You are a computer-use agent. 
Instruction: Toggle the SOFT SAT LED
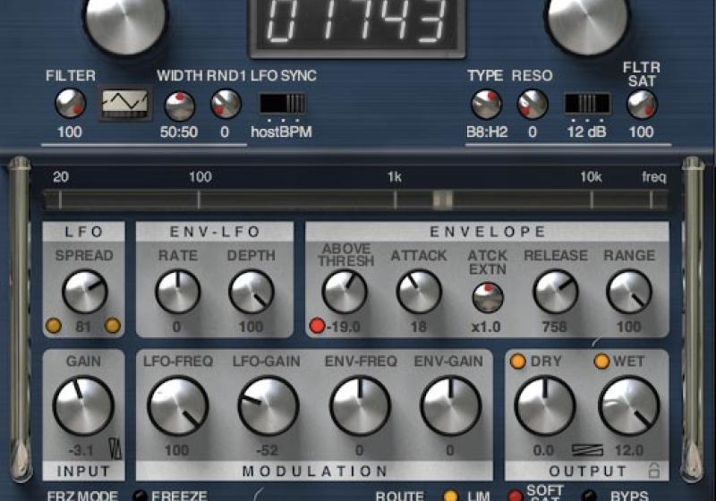[516, 496]
